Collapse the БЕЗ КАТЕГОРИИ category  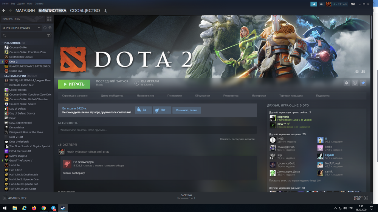click(x=2, y=76)
